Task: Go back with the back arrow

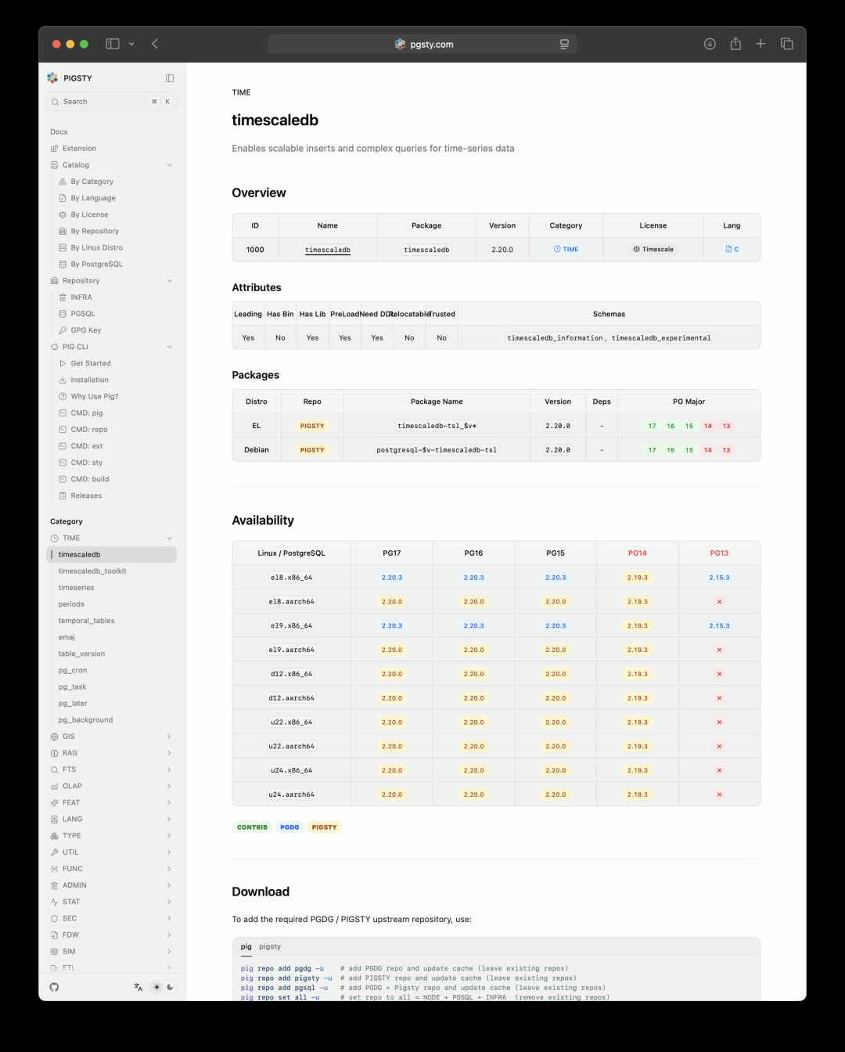Action: coord(155,44)
